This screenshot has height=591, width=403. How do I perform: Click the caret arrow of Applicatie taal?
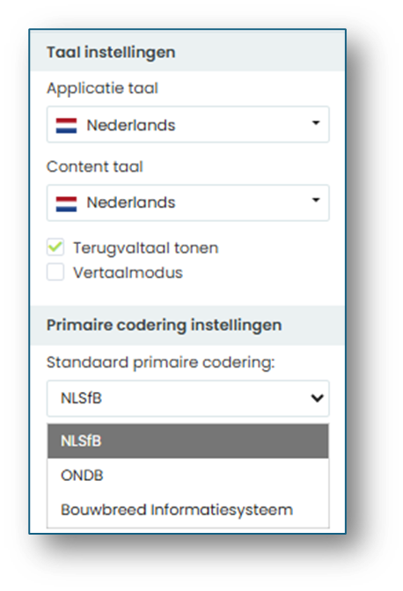pyautogui.click(x=316, y=122)
